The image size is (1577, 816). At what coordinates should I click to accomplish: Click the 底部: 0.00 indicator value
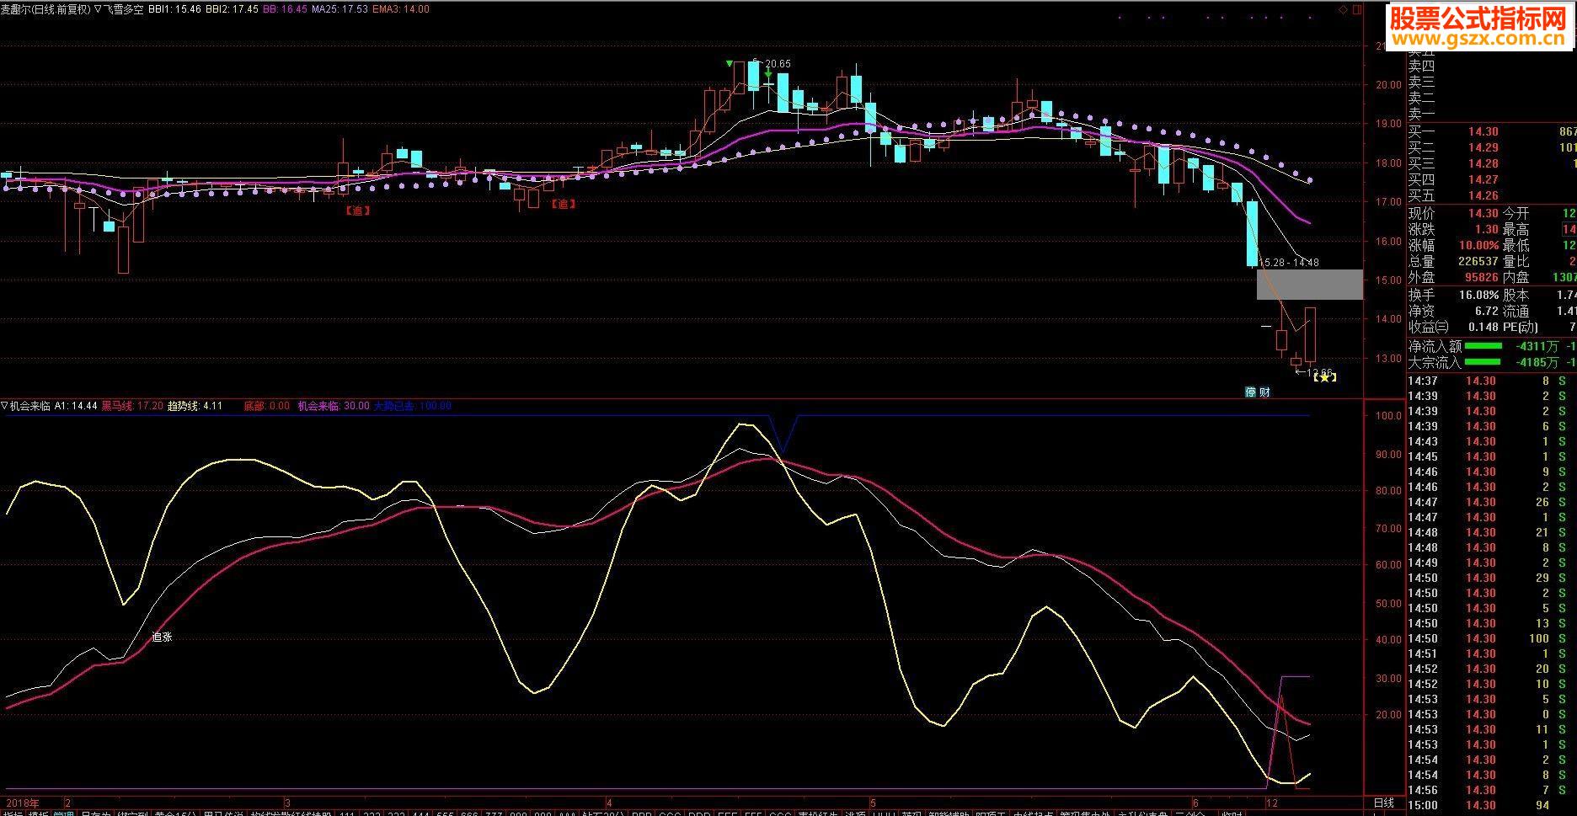tap(266, 406)
